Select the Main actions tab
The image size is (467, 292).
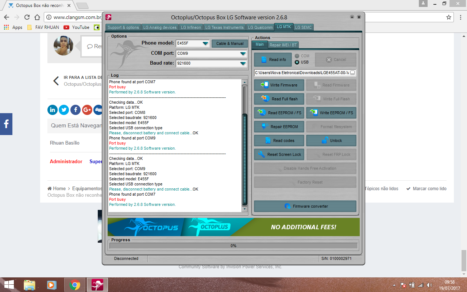pyautogui.click(x=260, y=45)
